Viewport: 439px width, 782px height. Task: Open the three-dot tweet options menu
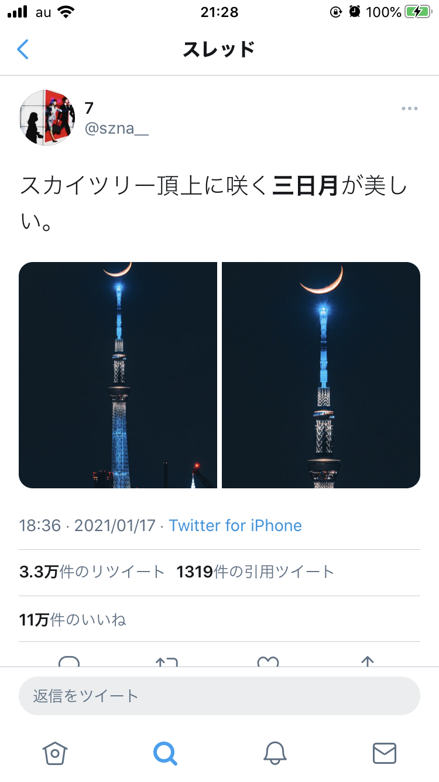tap(409, 108)
